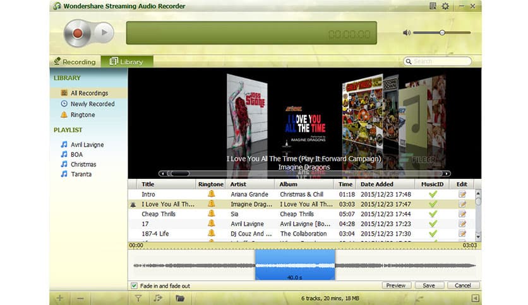
Task: Switch to the Recording tab
Action: [x=75, y=62]
